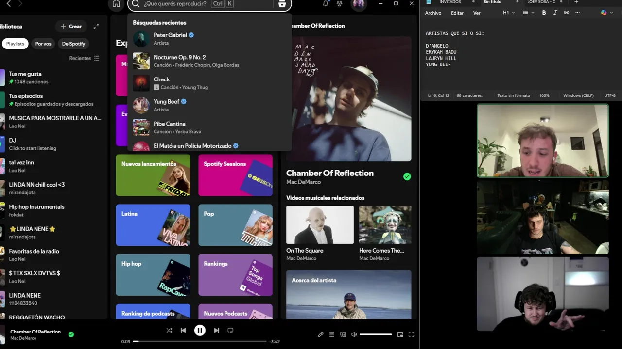Open Copilot dropdown in Notepad
Viewport: 622px width, 349px height.
(606, 13)
